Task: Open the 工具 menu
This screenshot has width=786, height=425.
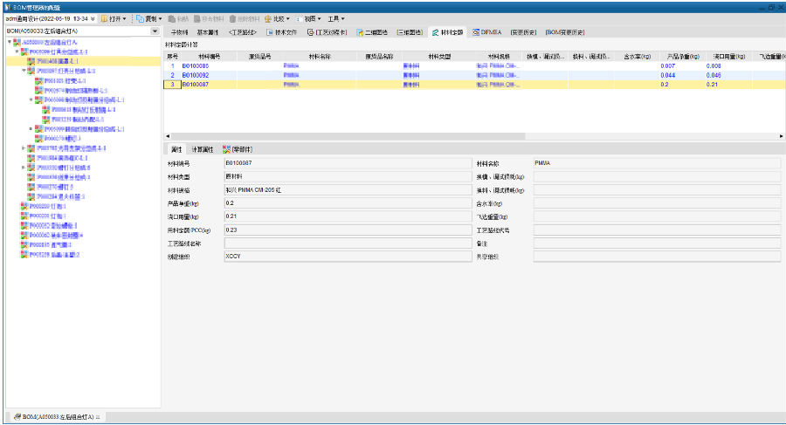Action: 335,18
